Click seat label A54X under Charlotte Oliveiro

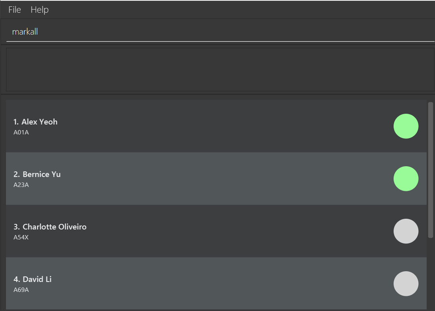pyautogui.click(x=21, y=237)
